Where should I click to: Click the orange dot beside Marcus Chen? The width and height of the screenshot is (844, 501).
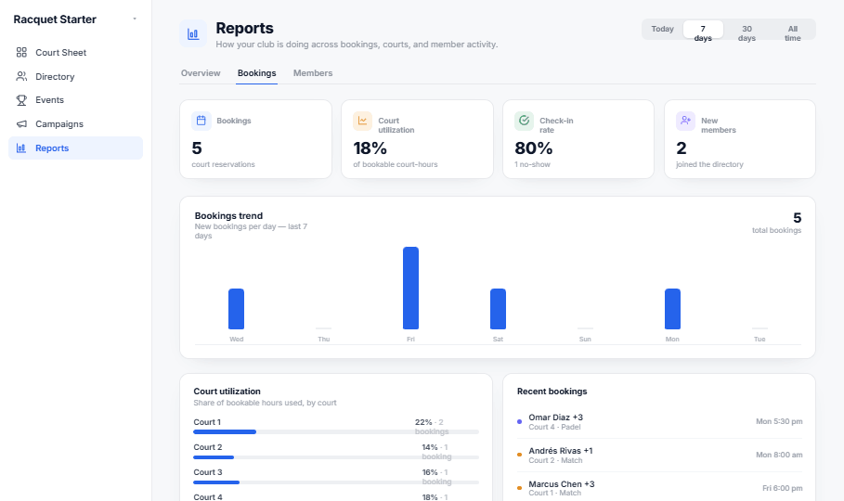pyautogui.click(x=519, y=488)
